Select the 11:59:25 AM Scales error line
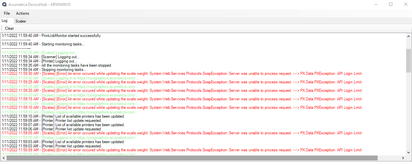This screenshot has height=165, width=412. [182, 82]
